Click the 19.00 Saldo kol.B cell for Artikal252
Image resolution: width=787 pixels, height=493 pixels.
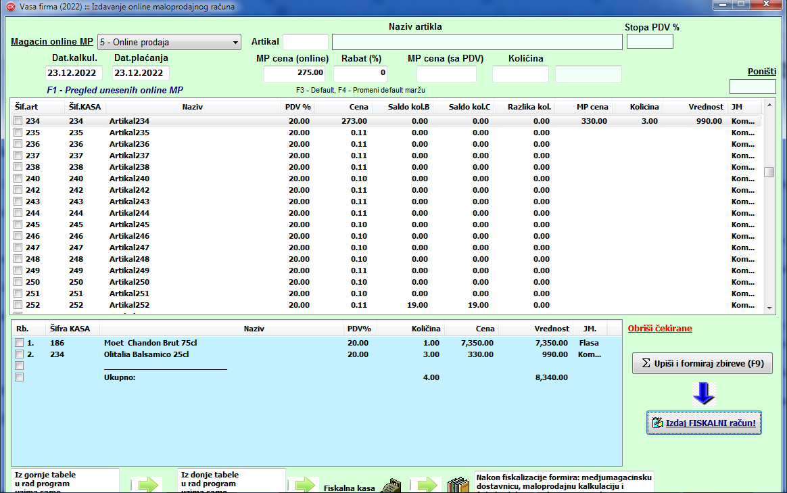[x=418, y=305]
